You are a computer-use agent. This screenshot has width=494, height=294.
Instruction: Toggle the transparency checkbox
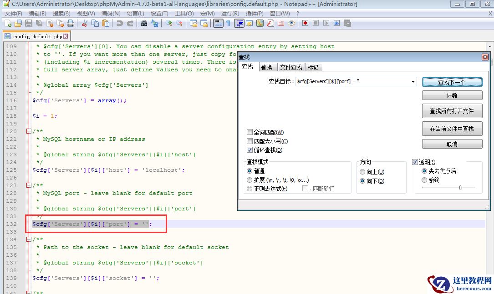point(415,162)
